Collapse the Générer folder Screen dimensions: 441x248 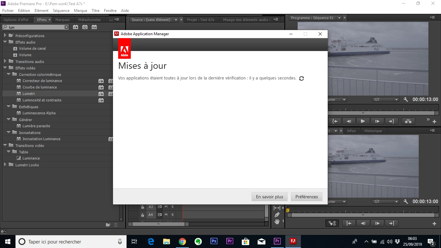9,119
